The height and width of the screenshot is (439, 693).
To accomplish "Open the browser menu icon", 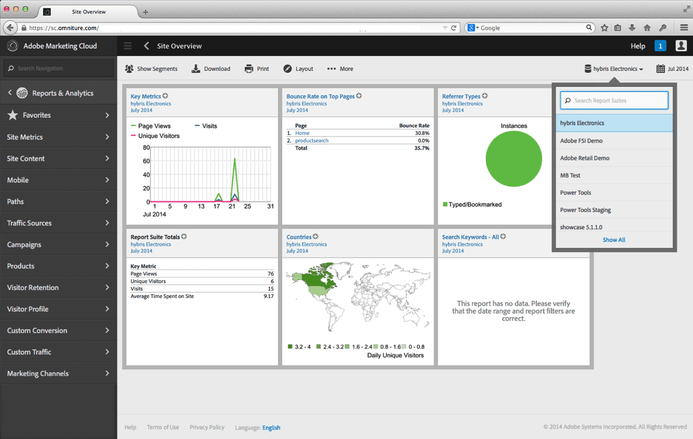I will point(684,28).
